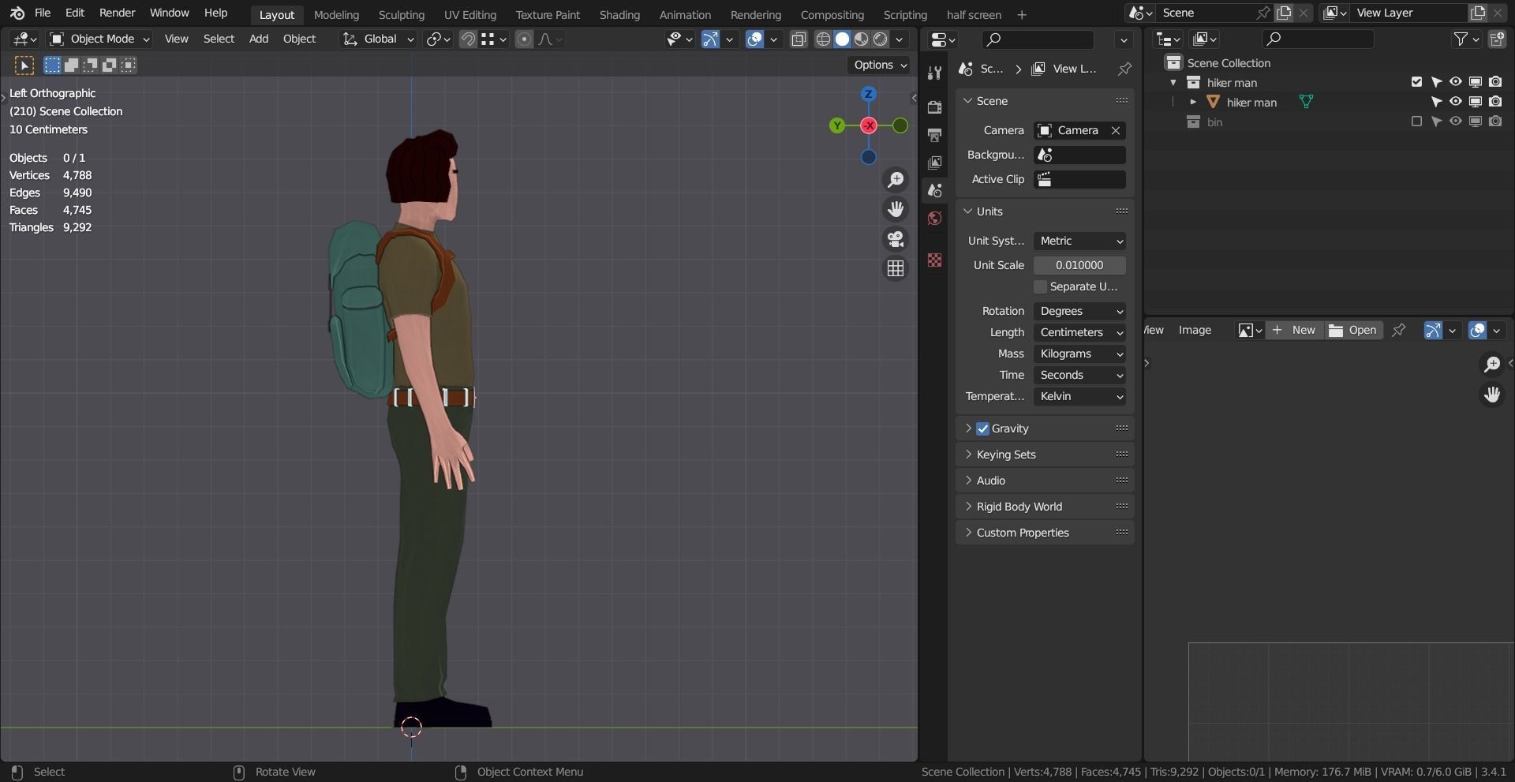Toggle proportional editing in header
Screen dimensions: 1515x782
[x=524, y=39]
